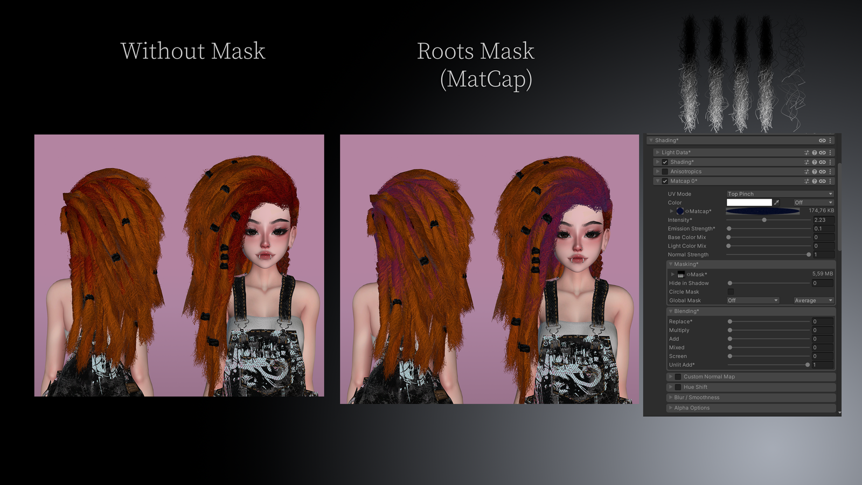Click the panel's bottom scroll arrow
The width and height of the screenshot is (862, 485).
pos(839,413)
